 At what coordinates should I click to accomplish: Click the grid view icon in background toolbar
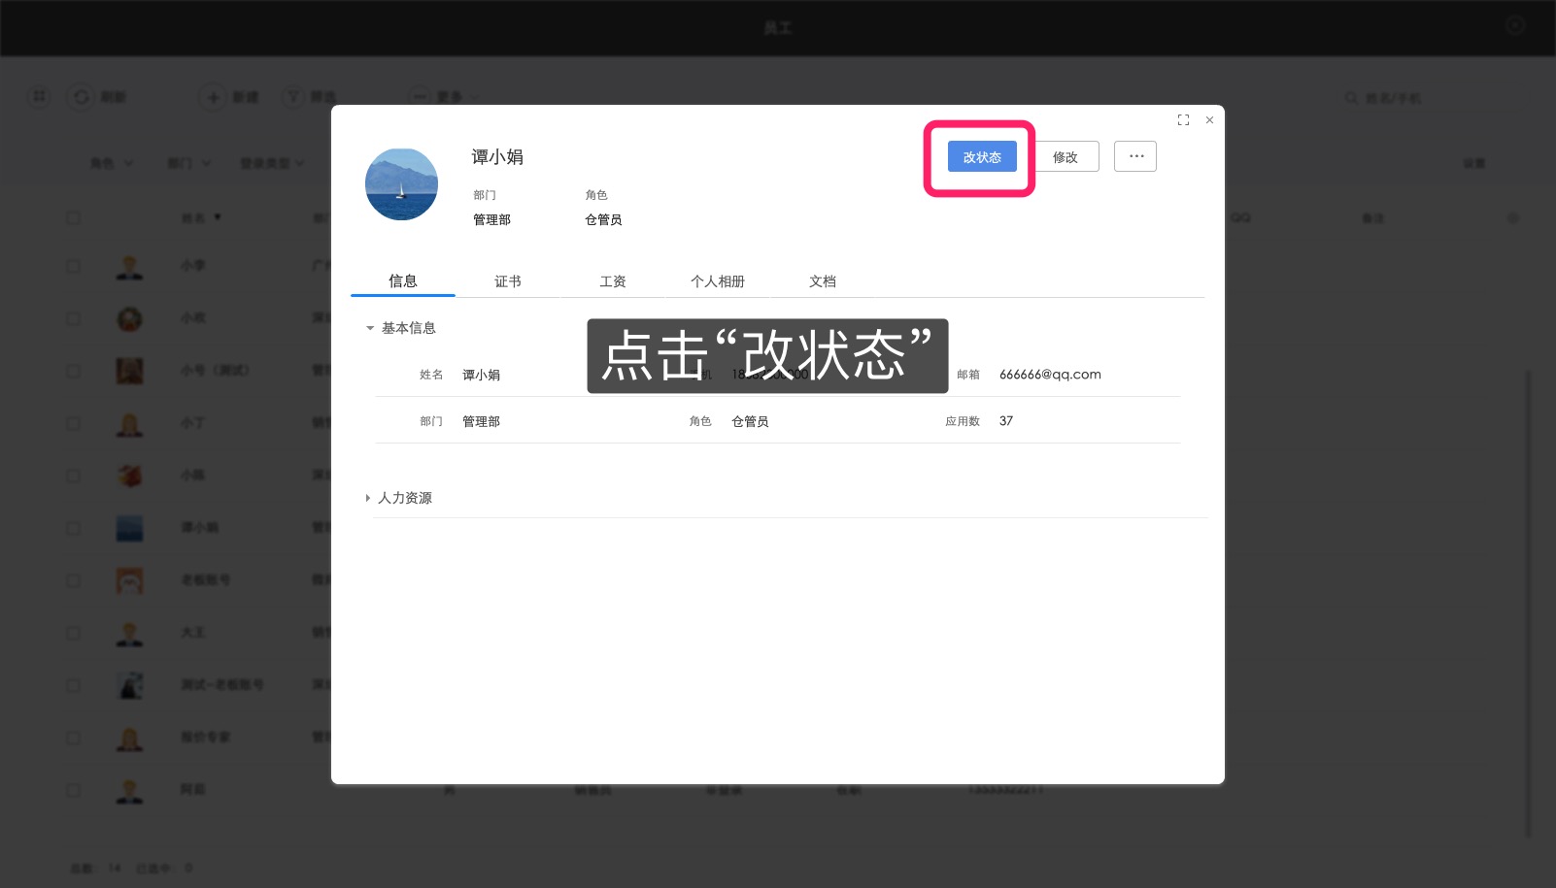[39, 97]
